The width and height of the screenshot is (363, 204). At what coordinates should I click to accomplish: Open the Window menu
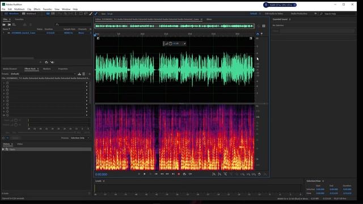click(x=66, y=9)
